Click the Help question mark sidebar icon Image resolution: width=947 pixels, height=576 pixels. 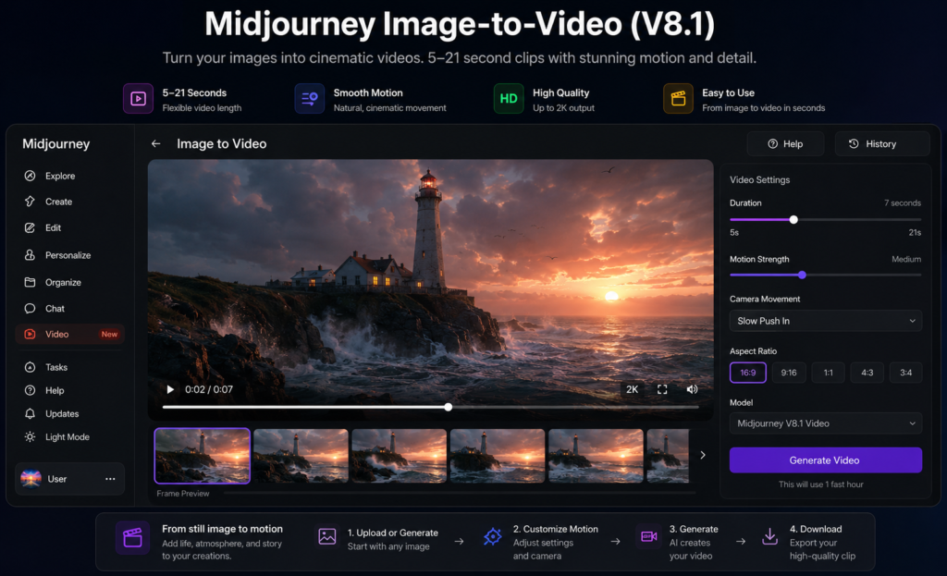coord(30,390)
